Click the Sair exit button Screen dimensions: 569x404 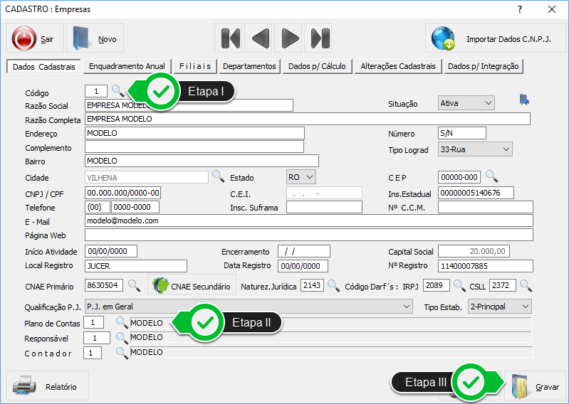click(35, 38)
